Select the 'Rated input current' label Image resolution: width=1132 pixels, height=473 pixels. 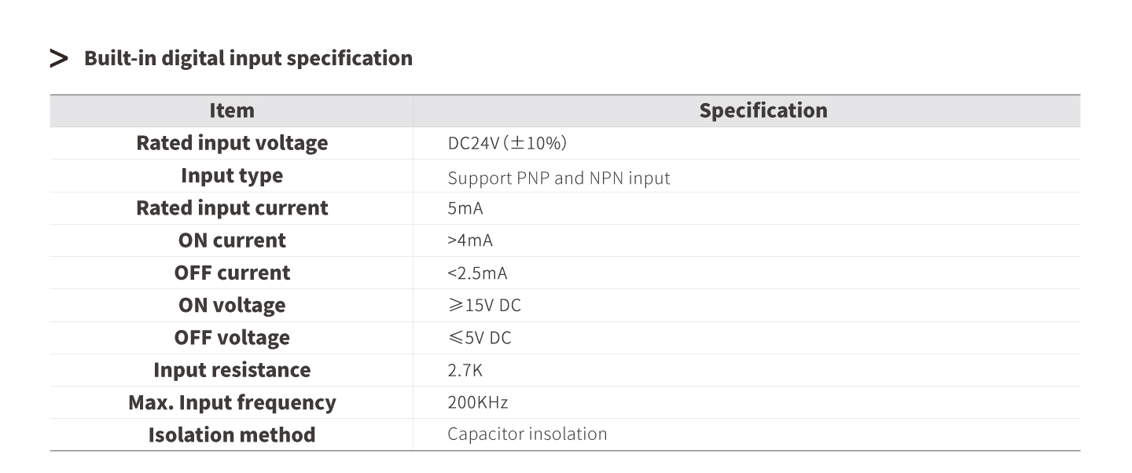point(232,208)
